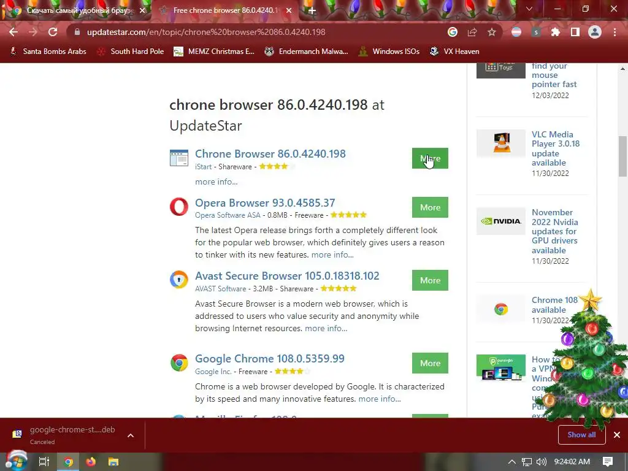The height and width of the screenshot is (471, 628).
Task: Open Avast Secure Browser 105.0.18318.102 link
Action: [x=287, y=276]
